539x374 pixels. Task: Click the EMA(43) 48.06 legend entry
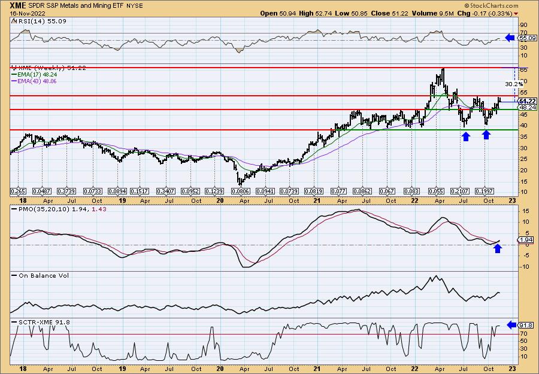pos(34,81)
